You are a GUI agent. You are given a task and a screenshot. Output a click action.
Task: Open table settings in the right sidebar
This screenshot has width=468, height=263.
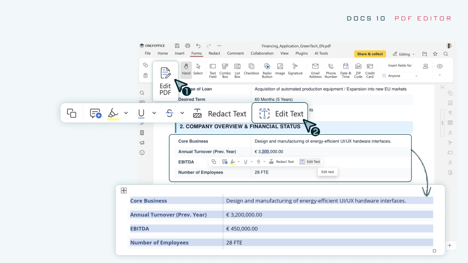click(450, 123)
